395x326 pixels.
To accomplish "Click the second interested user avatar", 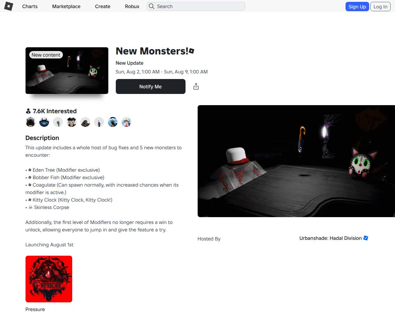I will tap(44, 122).
